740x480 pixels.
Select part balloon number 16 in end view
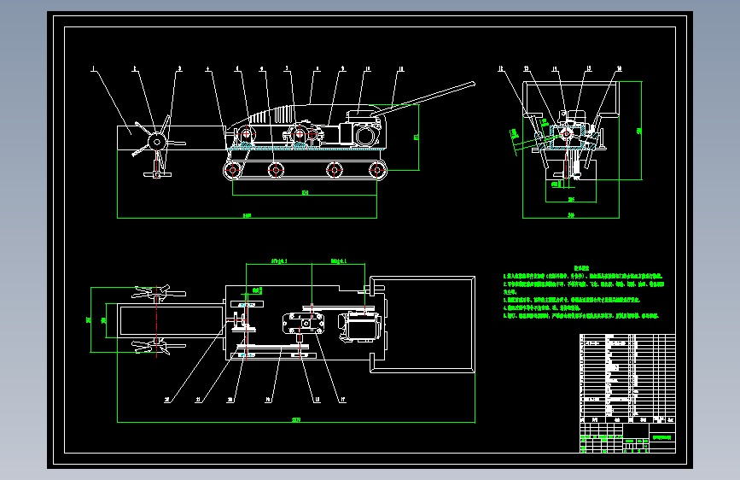619,69
